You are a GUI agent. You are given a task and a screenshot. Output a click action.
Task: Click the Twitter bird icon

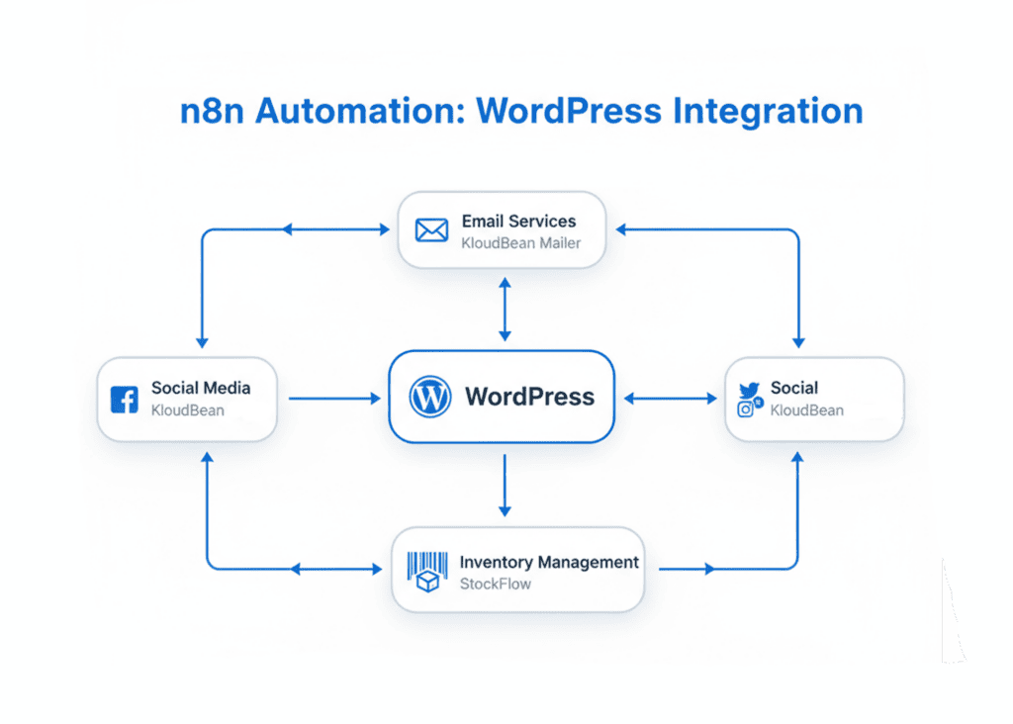750,390
